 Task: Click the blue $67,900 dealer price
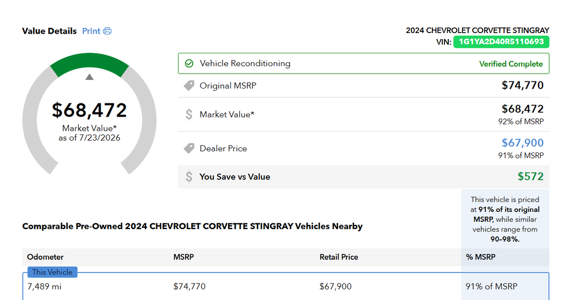tap(523, 143)
